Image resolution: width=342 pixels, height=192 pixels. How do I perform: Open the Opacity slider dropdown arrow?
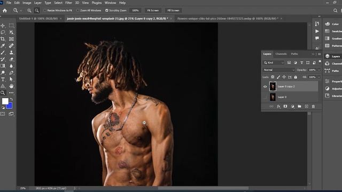point(319,70)
